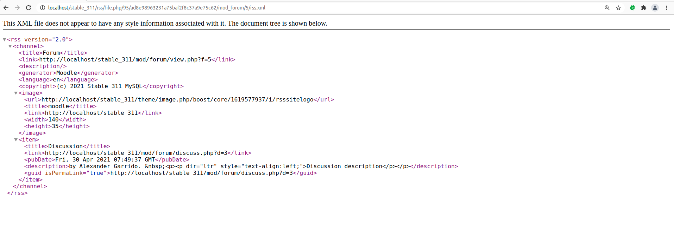674x250 pixels.
Task: Collapse the item node
Action: [16, 140]
